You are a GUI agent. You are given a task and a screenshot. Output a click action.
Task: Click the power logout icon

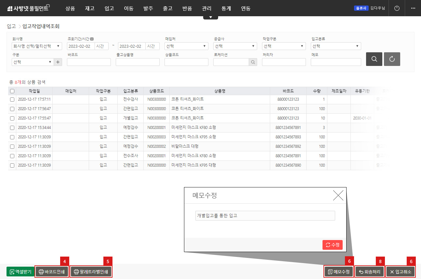pos(397,8)
